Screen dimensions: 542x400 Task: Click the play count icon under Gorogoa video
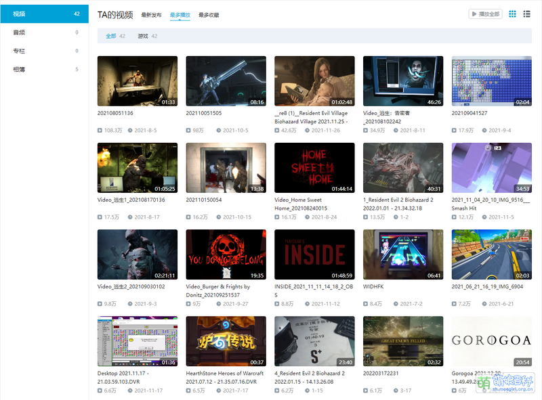455,390
